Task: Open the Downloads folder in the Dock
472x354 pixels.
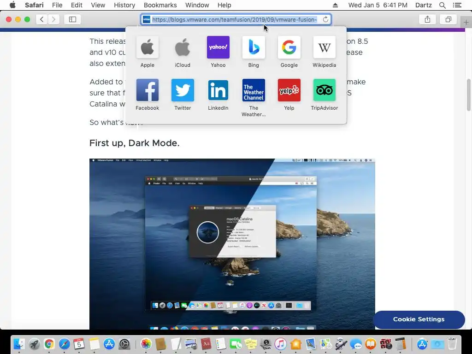Action: coord(437,344)
